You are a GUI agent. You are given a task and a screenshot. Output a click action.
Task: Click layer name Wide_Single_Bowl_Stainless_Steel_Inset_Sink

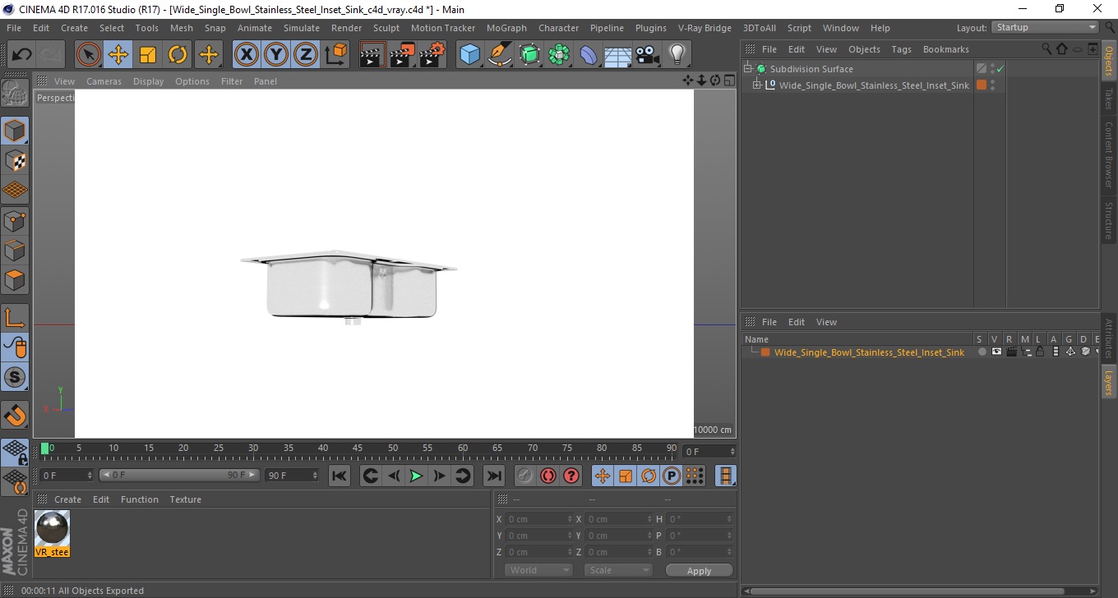coord(869,352)
